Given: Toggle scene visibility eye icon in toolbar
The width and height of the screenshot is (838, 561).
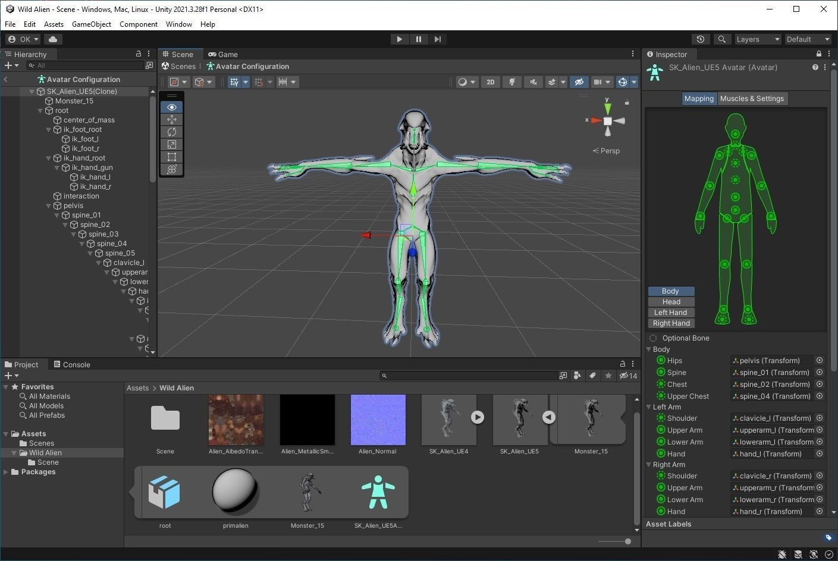Looking at the screenshot, I should tap(579, 82).
